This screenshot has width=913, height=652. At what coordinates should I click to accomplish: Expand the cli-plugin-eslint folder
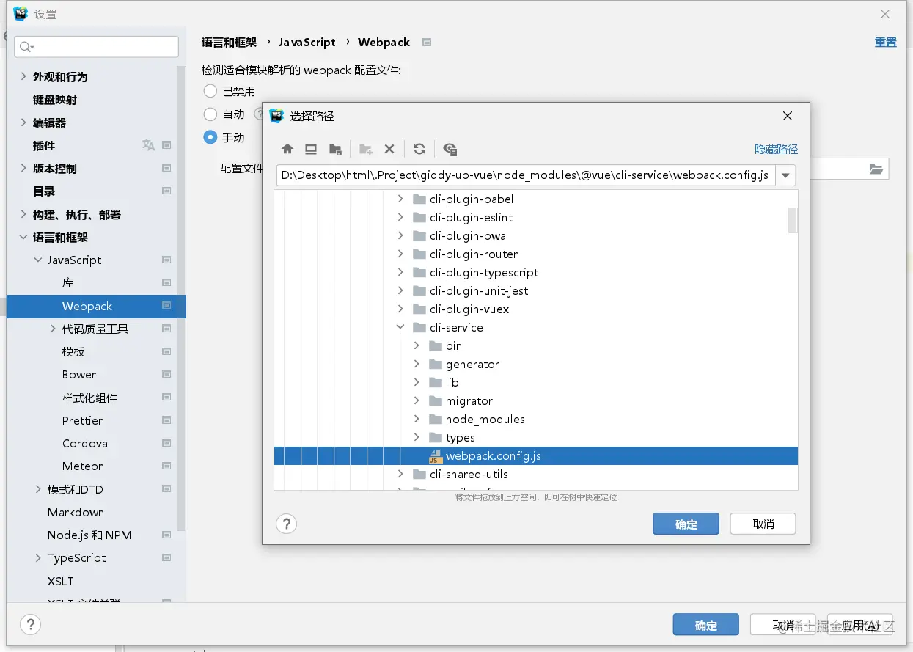click(400, 217)
